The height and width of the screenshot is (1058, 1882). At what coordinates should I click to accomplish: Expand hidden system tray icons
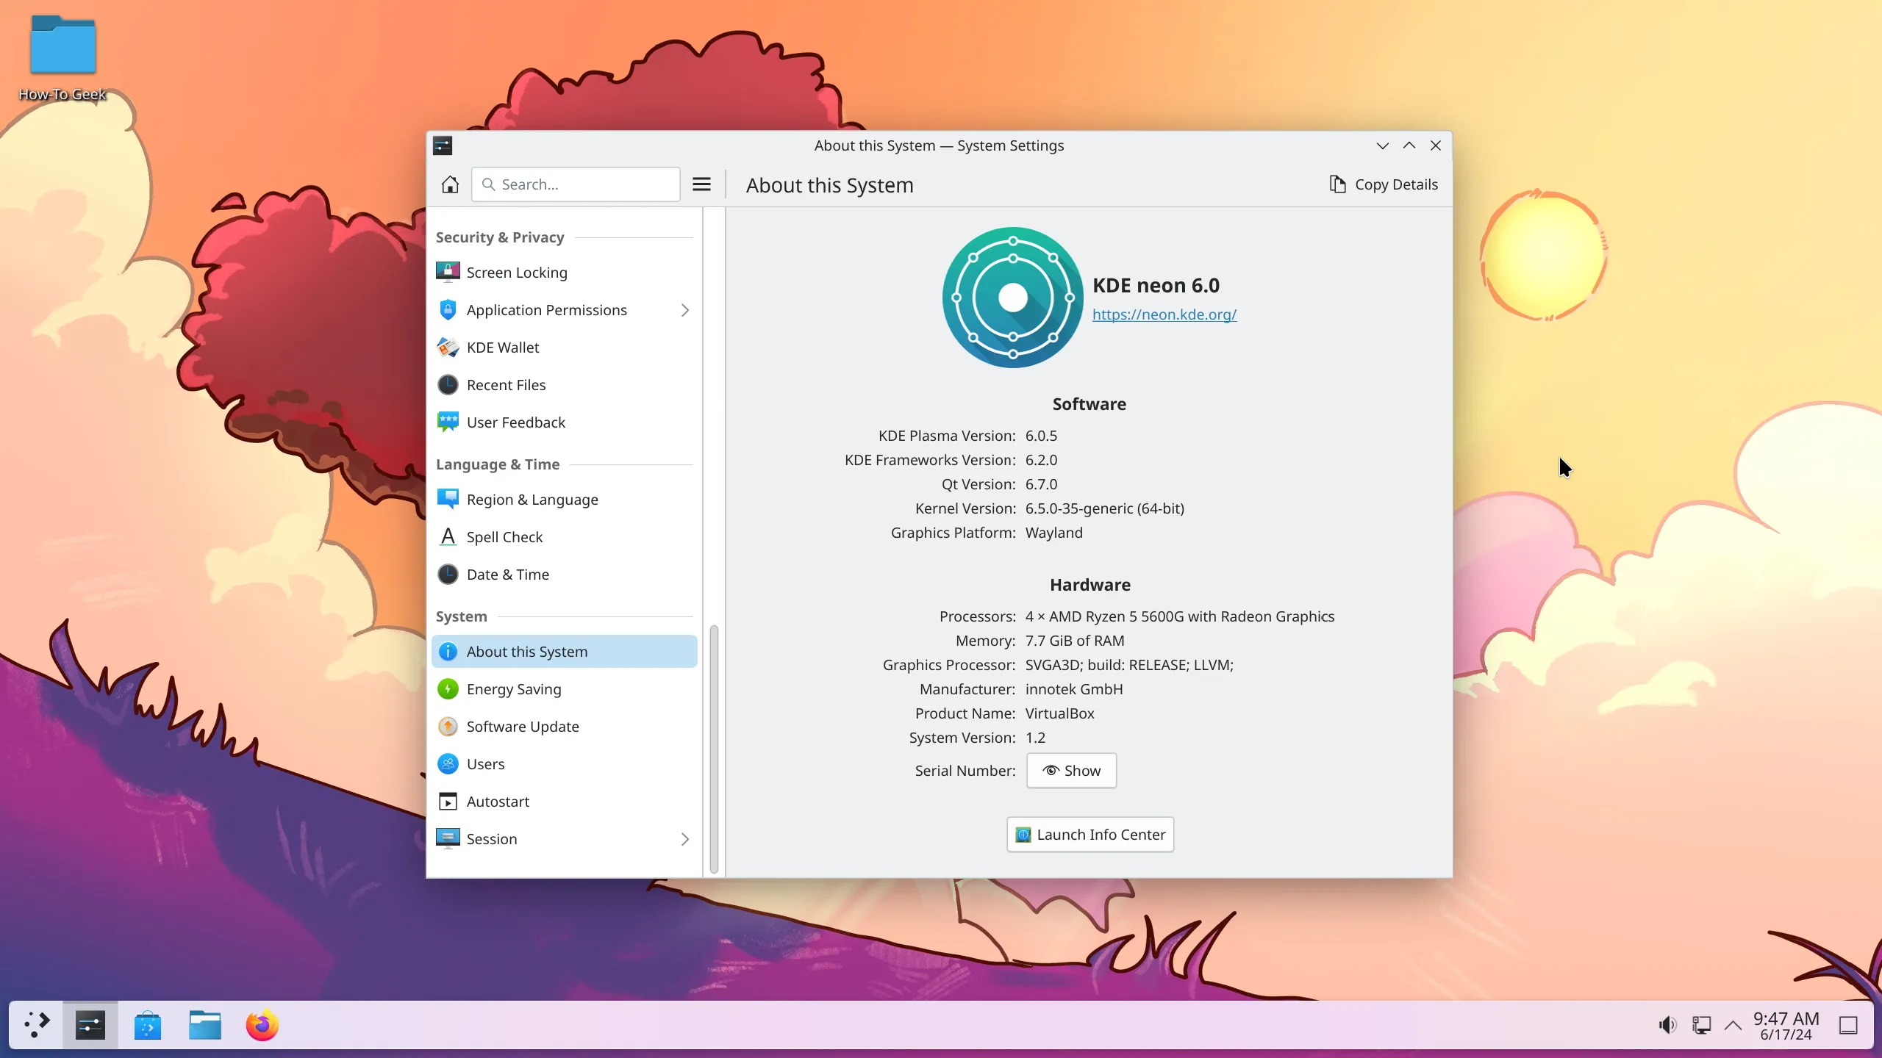coord(1731,1024)
